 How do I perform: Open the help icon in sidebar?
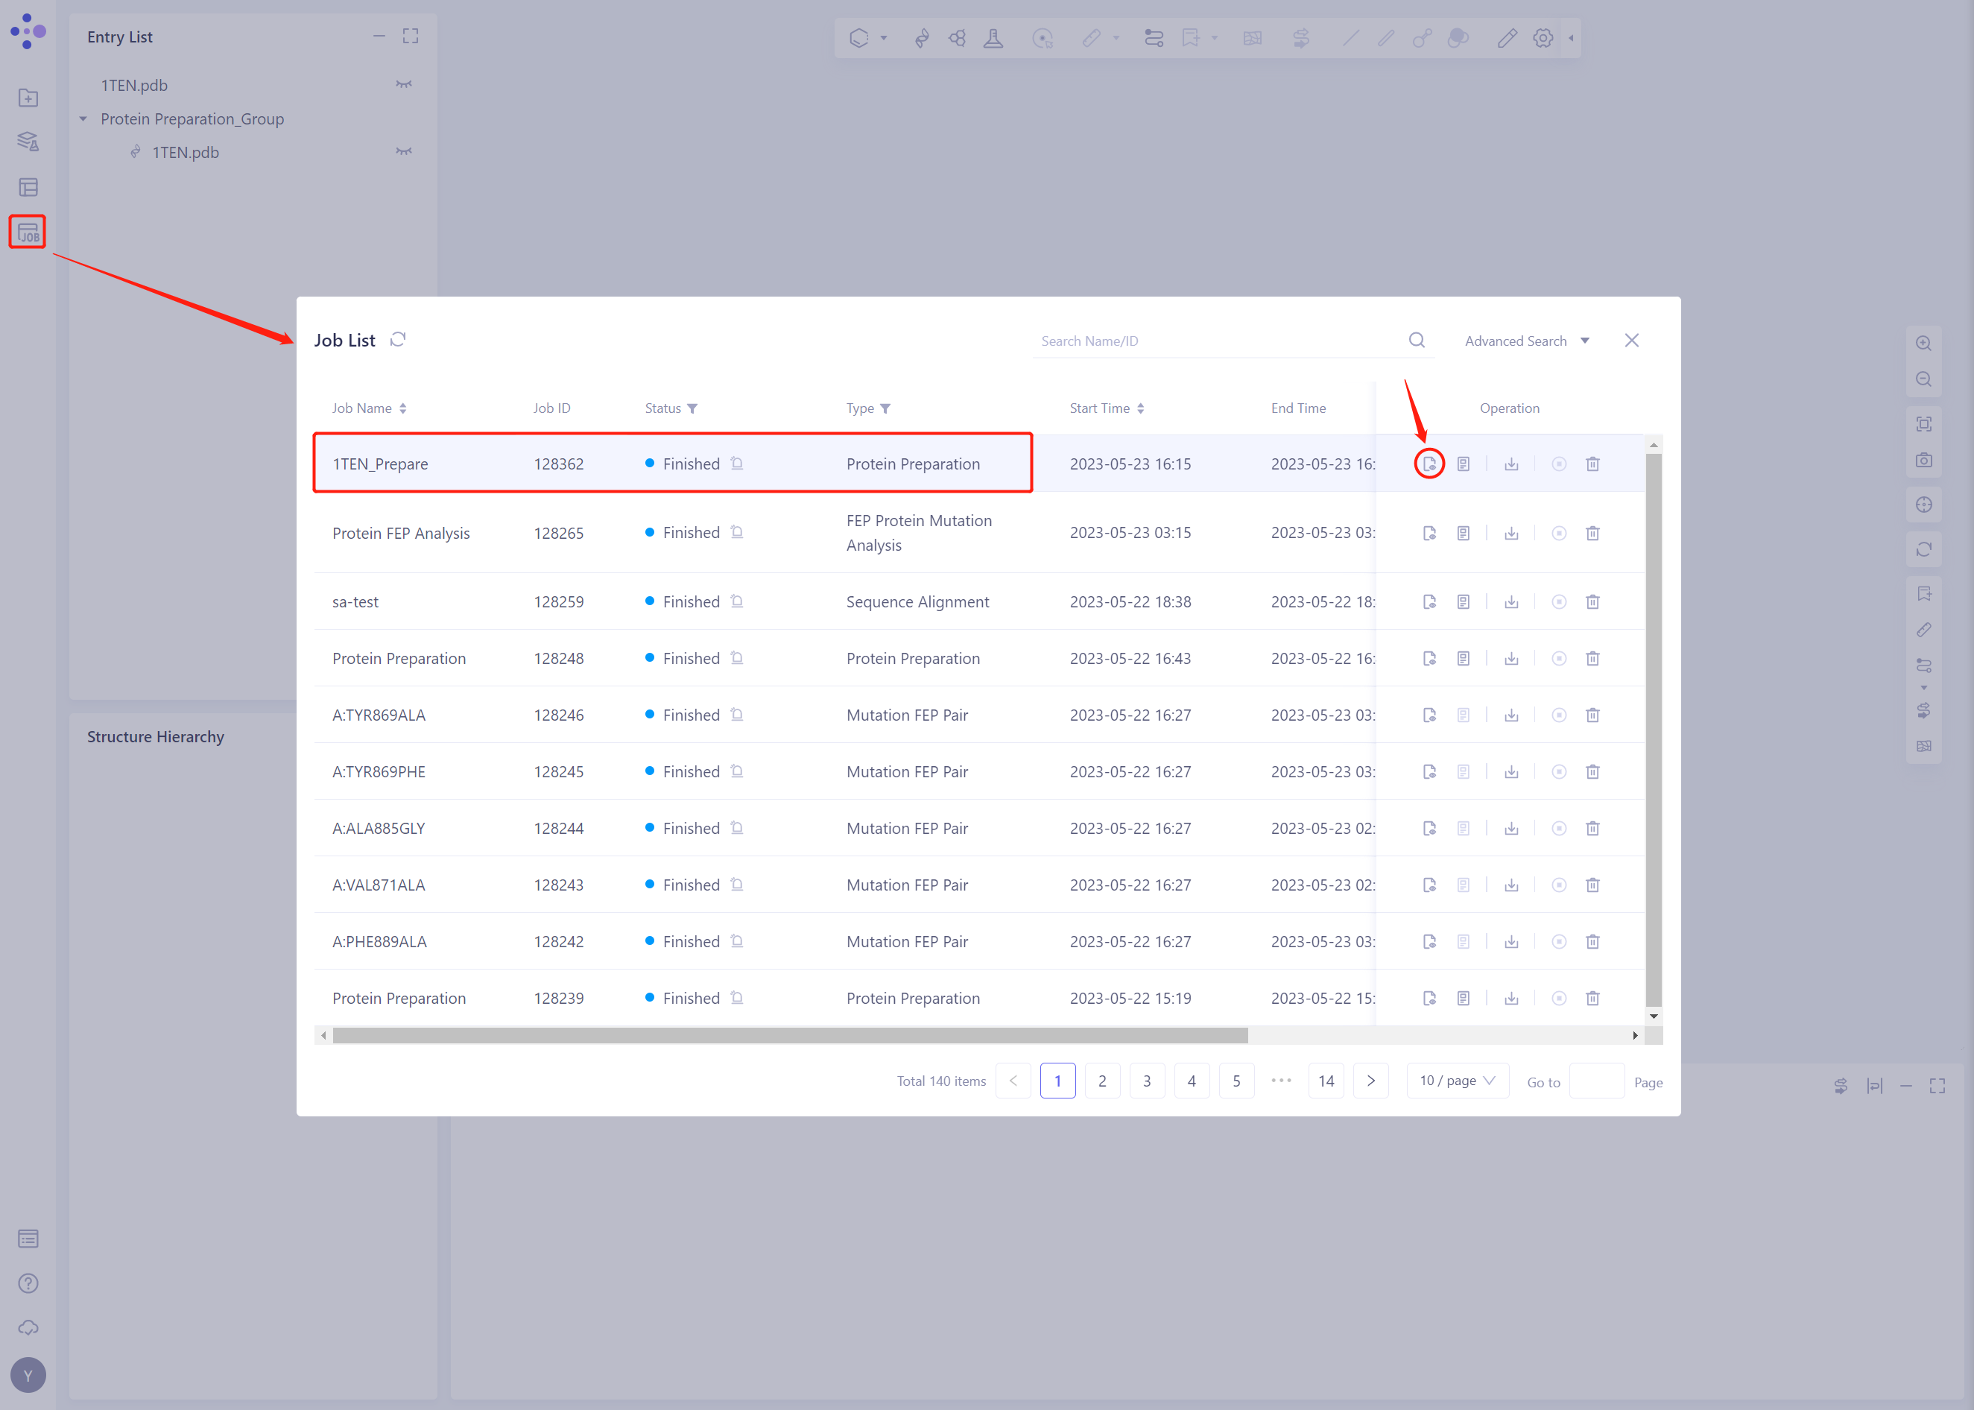pyautogui.click(x=28, y=1283)
